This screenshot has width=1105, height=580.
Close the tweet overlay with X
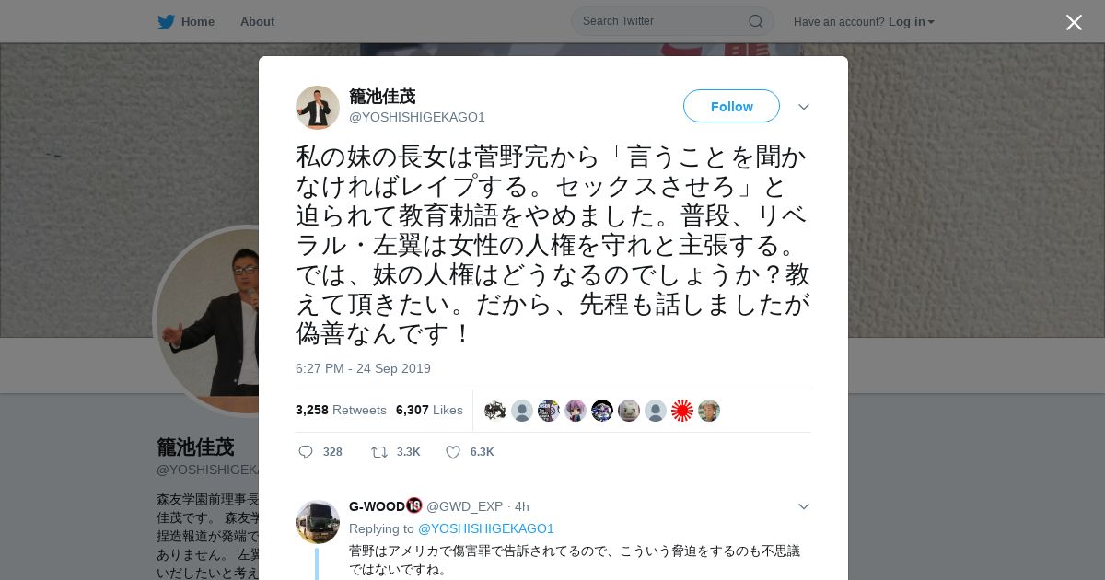(x=1074, y=22)
